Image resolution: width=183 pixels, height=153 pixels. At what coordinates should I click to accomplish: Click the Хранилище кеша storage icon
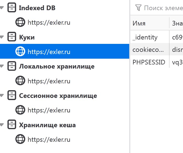(x=12, y=125)
